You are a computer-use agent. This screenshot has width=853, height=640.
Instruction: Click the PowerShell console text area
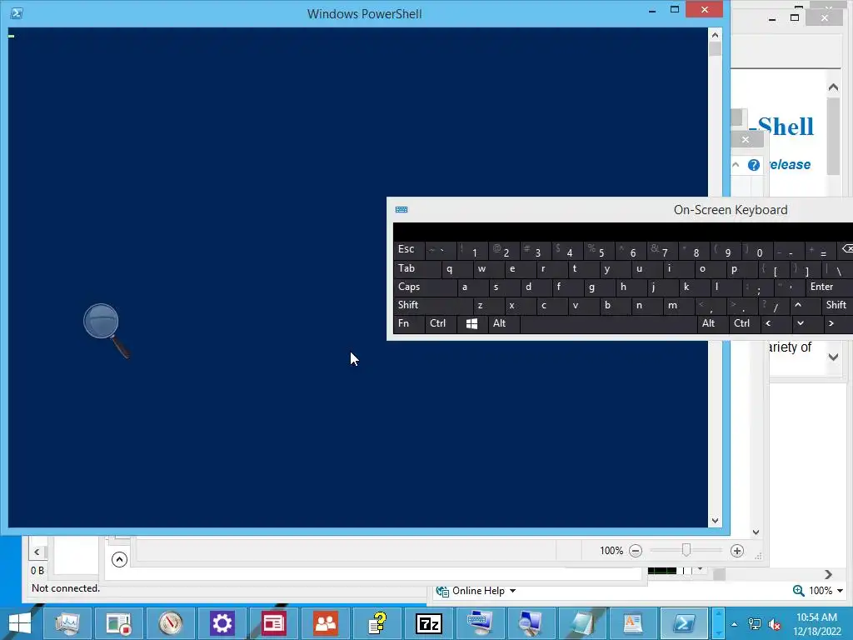tap(358, 277)
